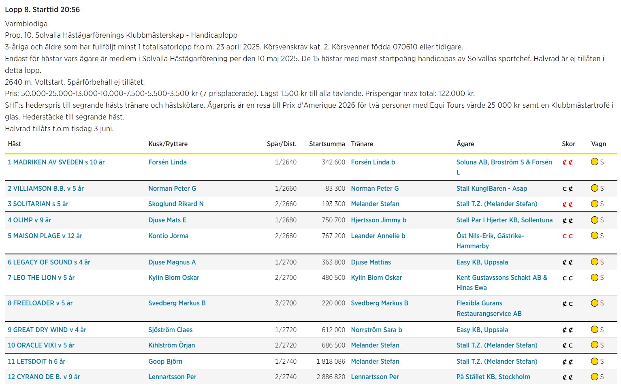Image resolution: width=621 pixels, height=388 pixels.
Task: Open driver Djuse Magnus A
Action: (172, 262)
